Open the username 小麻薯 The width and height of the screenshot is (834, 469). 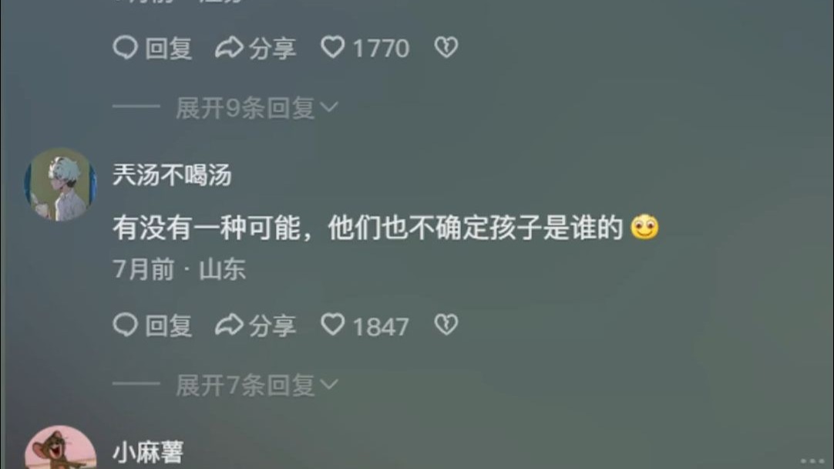(149, 453)
